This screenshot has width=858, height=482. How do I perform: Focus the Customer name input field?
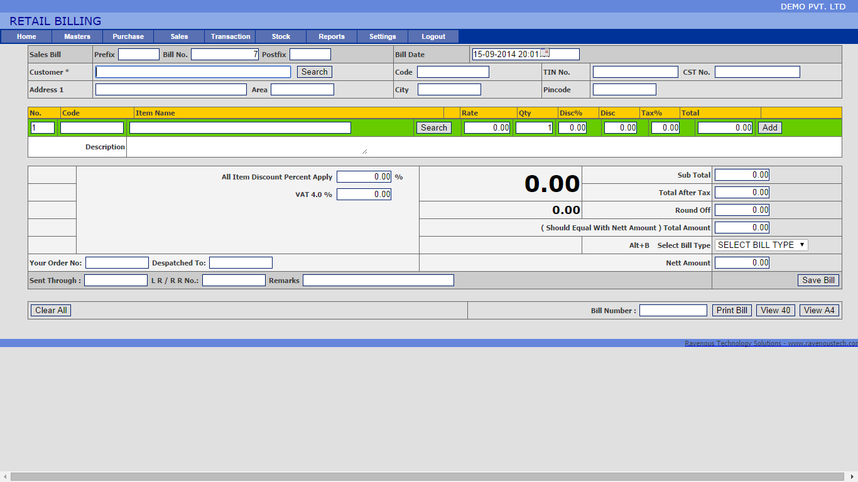(193, 72)
